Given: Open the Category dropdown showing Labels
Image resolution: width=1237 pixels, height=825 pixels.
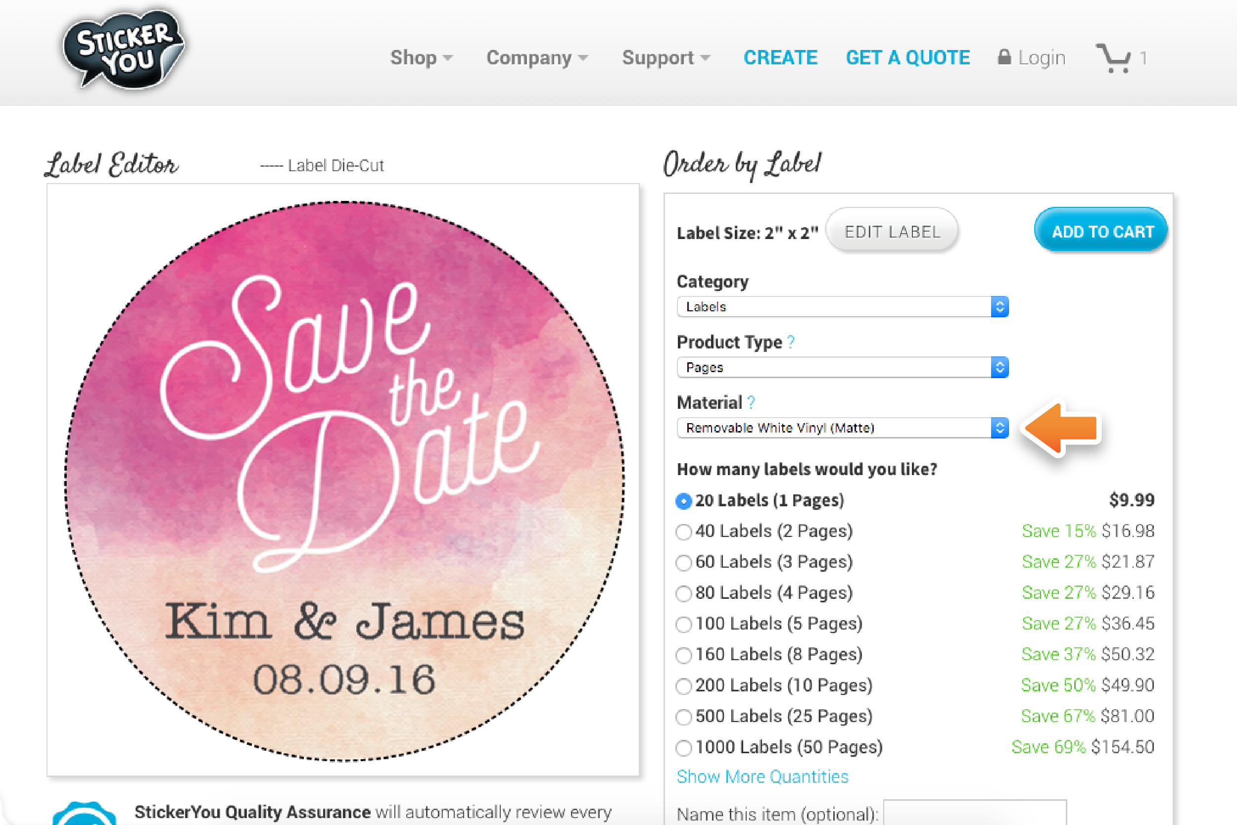Looking at the screenshot, I should [x=842, y=307].
